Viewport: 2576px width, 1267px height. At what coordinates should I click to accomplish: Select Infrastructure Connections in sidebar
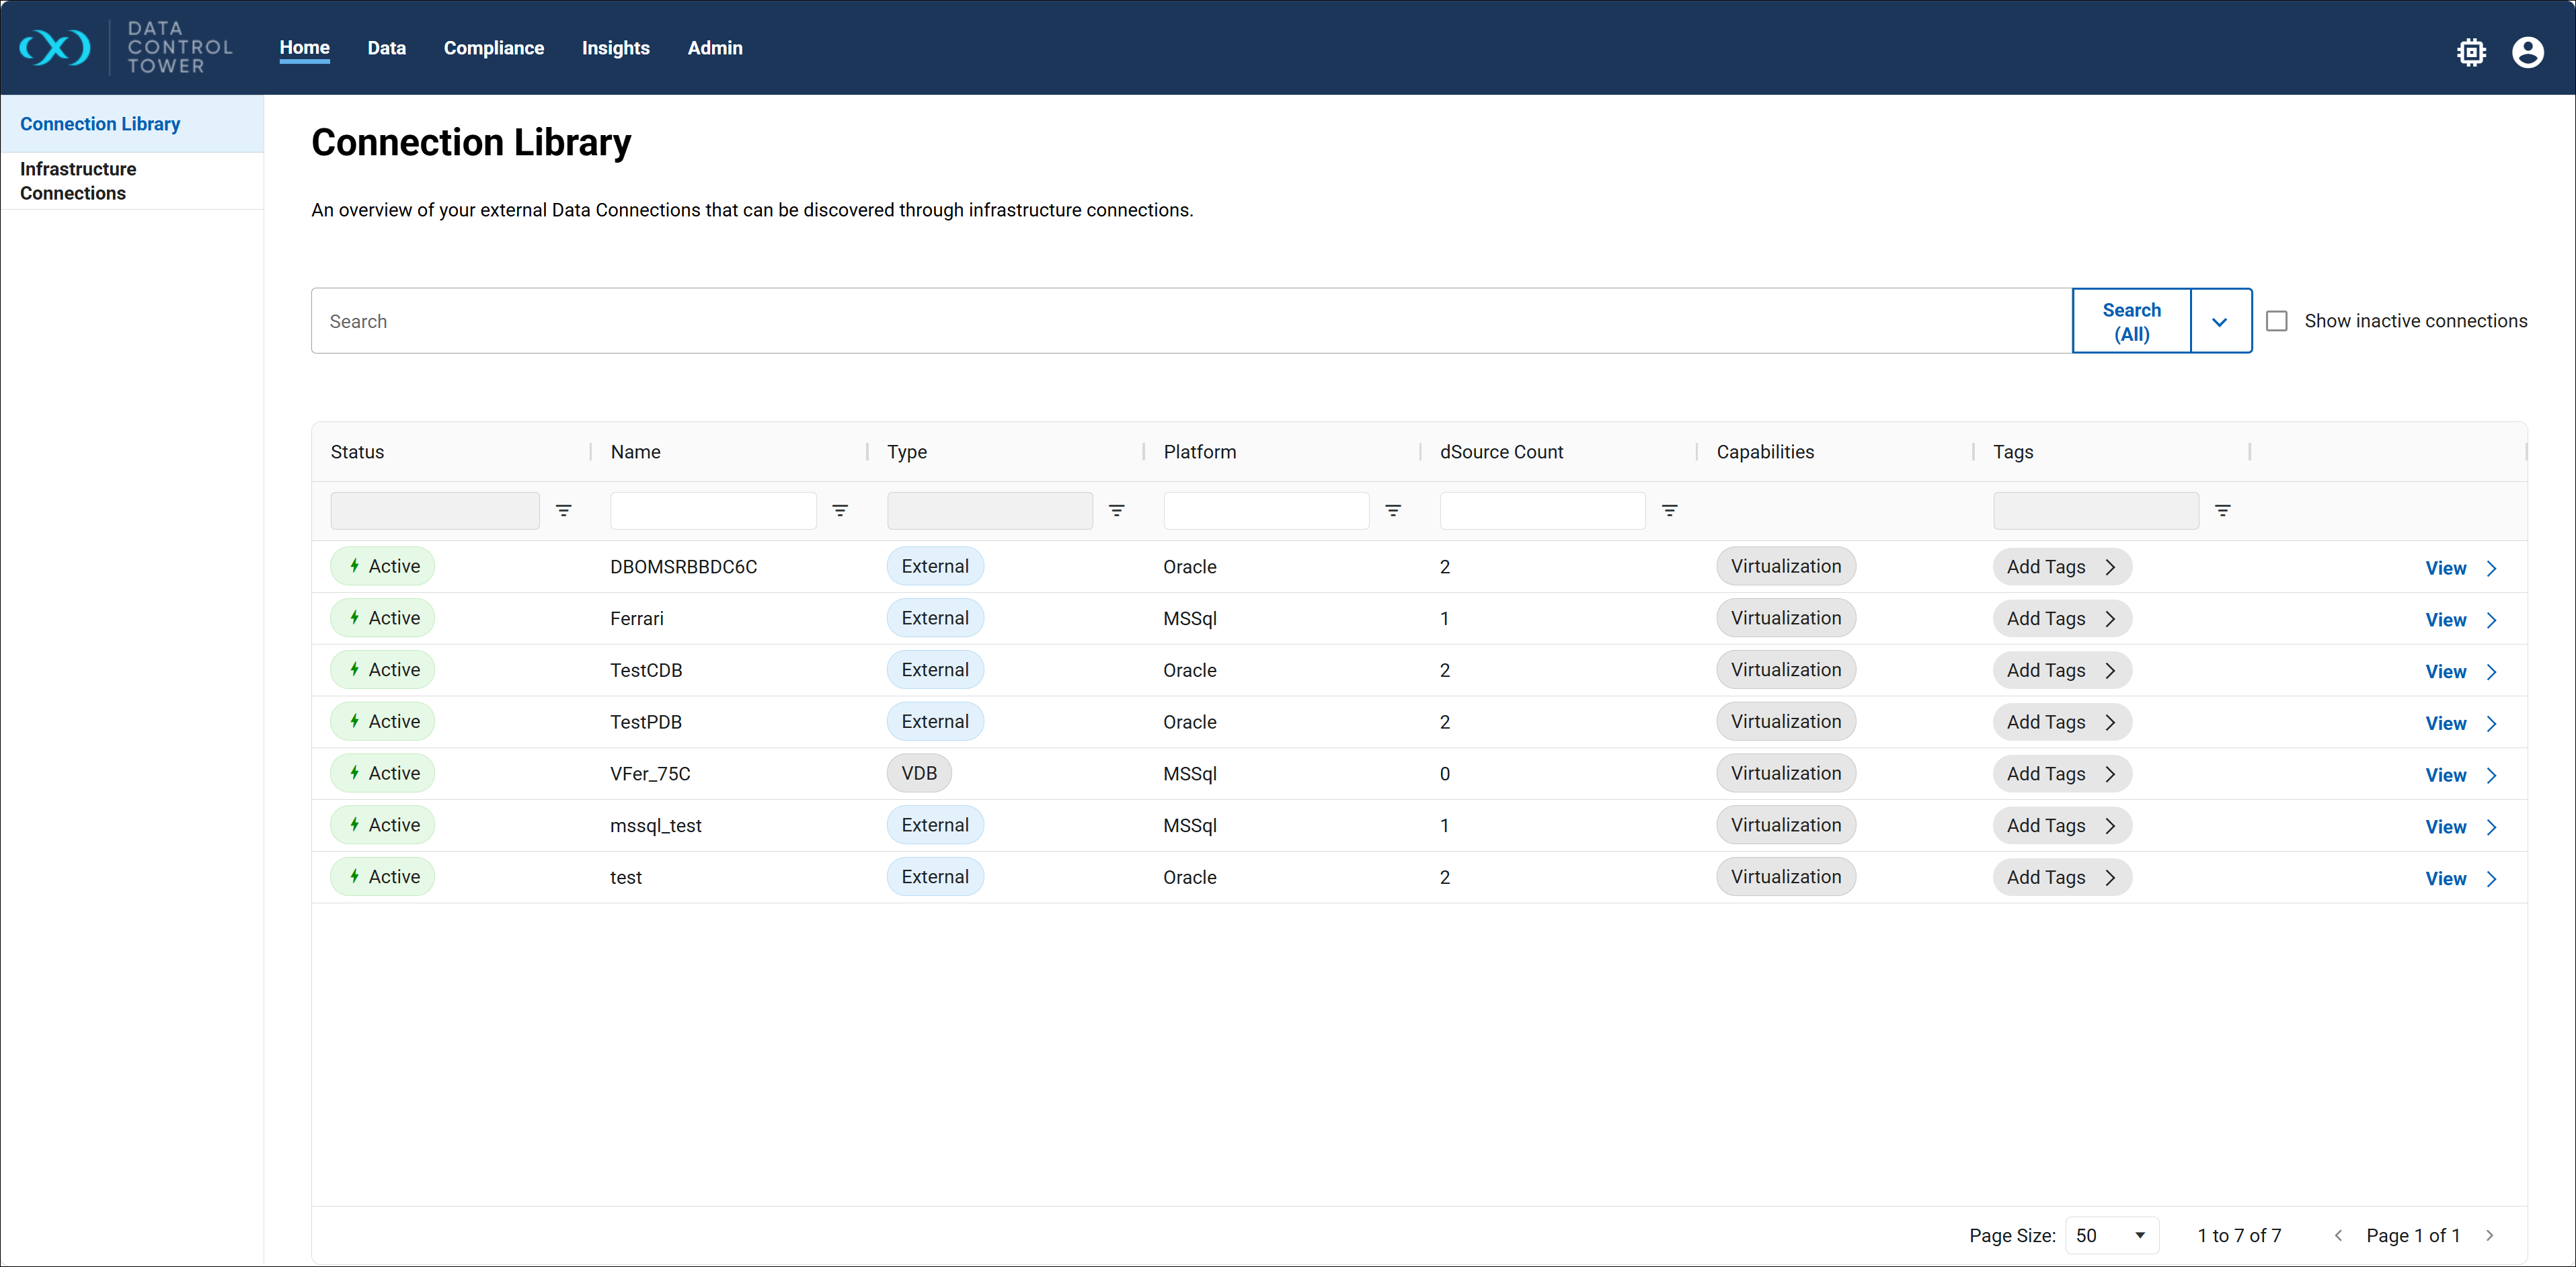pyautogui.click(x=132, y=181)
